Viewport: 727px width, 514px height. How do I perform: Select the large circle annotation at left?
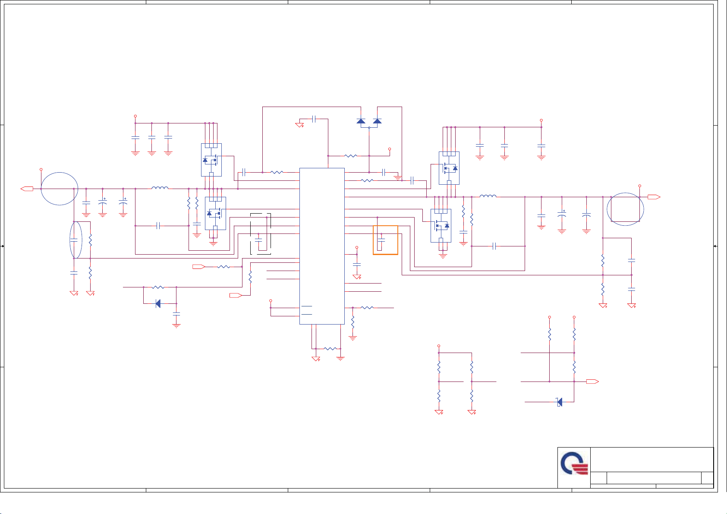pos(60,189)
